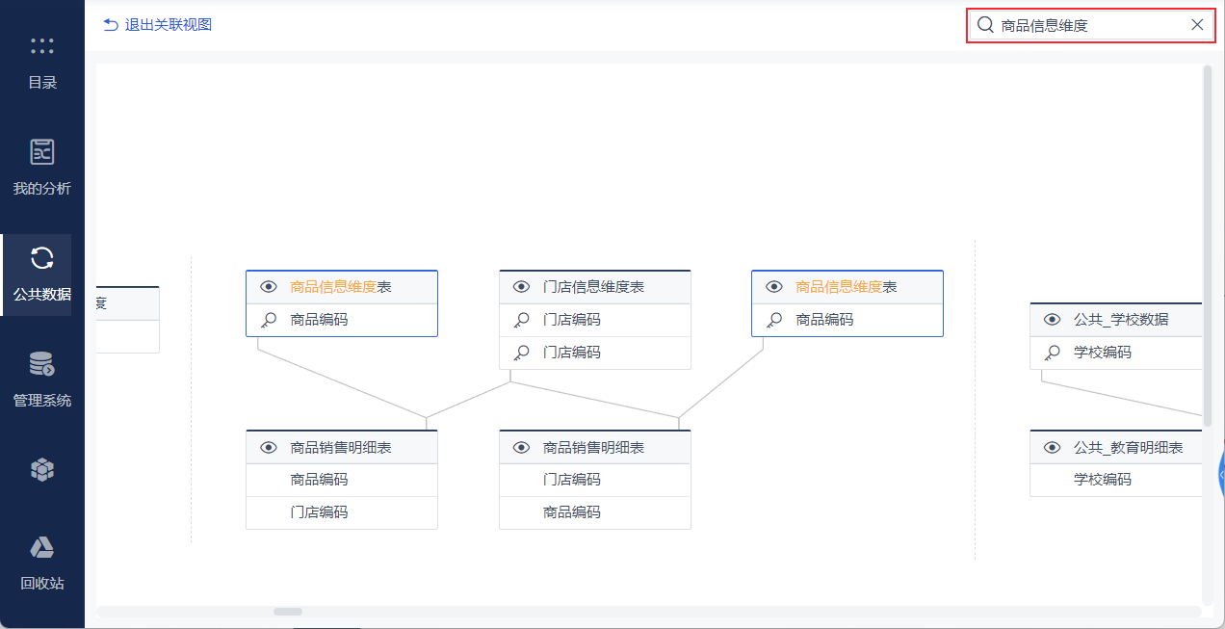Click the cube module icon in sidebar
This screenshot has height=629, width=1225.
coord(42,470)
